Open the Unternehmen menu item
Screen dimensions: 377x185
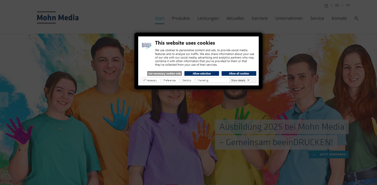pyautogui.click(x=289, y=18)
